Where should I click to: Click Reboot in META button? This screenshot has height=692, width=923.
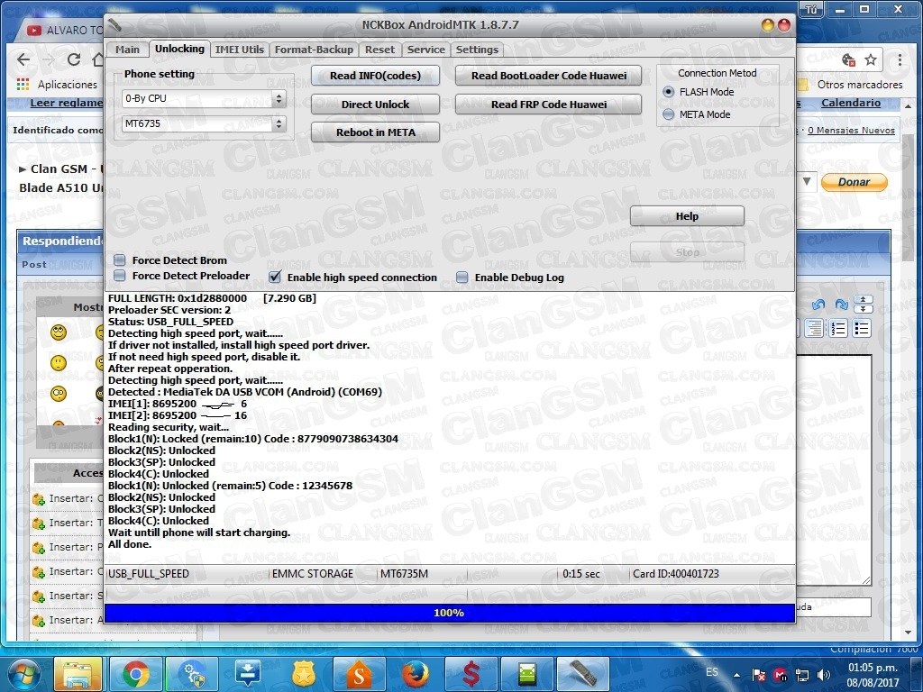(x=375, y=132)
